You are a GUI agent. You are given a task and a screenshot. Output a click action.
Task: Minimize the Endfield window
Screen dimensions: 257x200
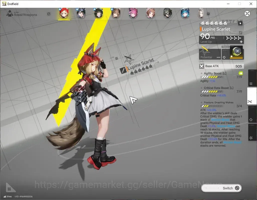click(228, 4)
